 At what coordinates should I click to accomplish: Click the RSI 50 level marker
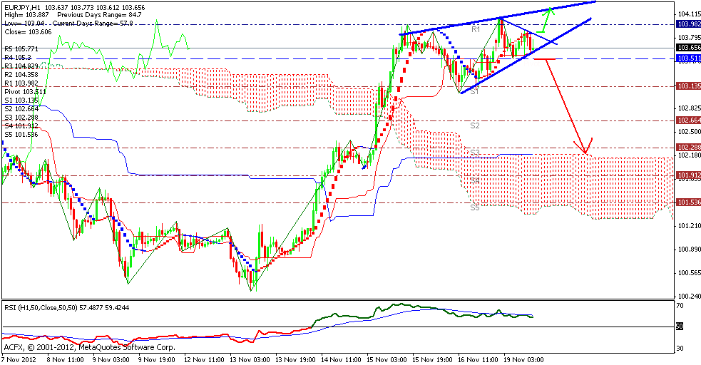click(680, 326)
